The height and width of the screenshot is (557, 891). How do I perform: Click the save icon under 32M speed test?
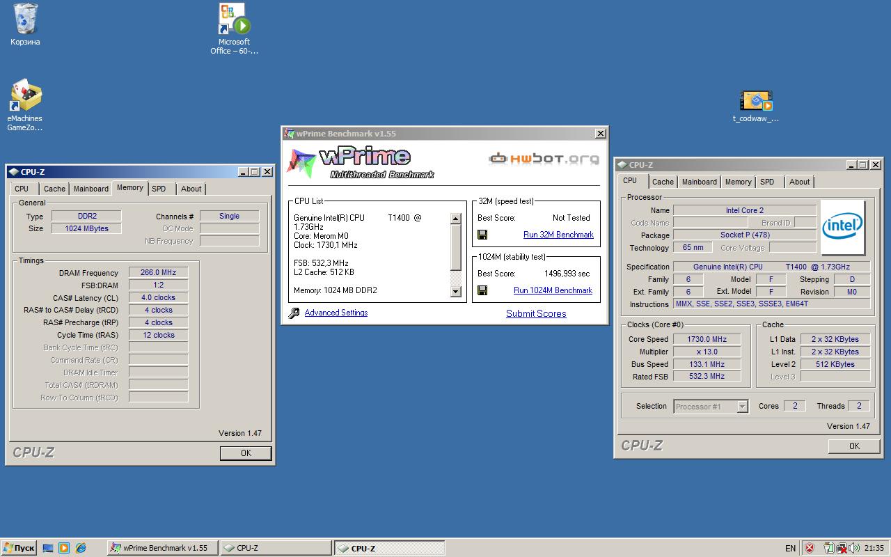[482, 235]
